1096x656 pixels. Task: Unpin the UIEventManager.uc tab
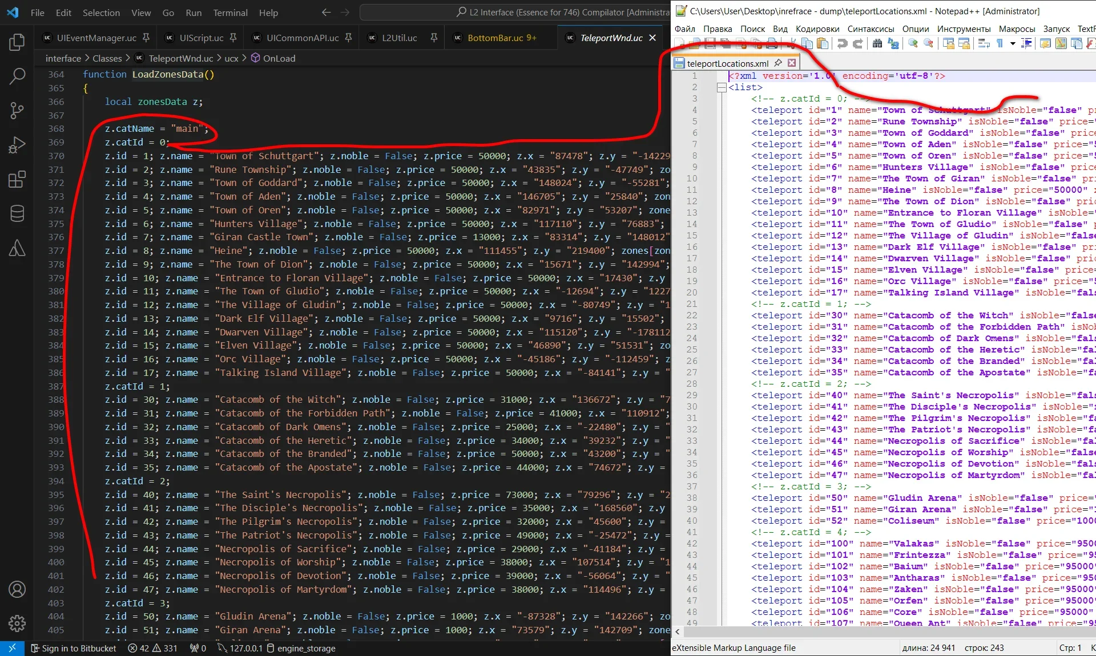146,38
